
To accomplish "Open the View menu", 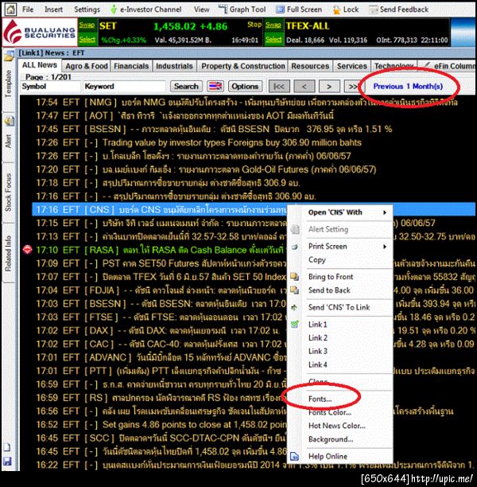I will pos(202,10).
